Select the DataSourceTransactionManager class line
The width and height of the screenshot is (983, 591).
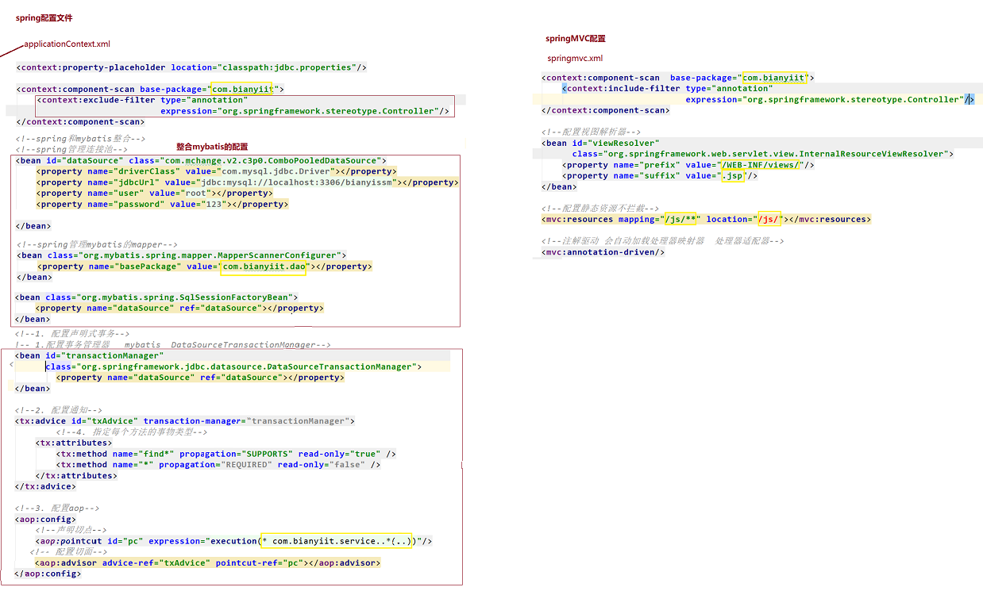(x=233, y=366)
